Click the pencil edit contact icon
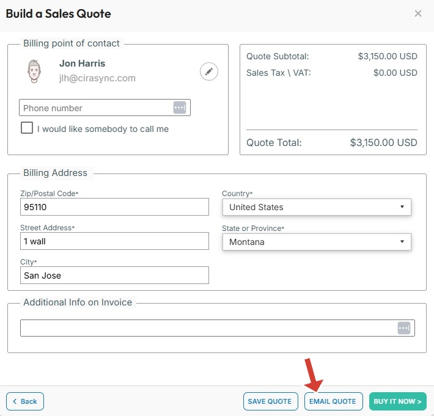This screenshot has width=434, height=416. pyautogui.click(x=209, y=71)
